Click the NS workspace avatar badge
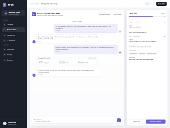 (x=5, y=13)
